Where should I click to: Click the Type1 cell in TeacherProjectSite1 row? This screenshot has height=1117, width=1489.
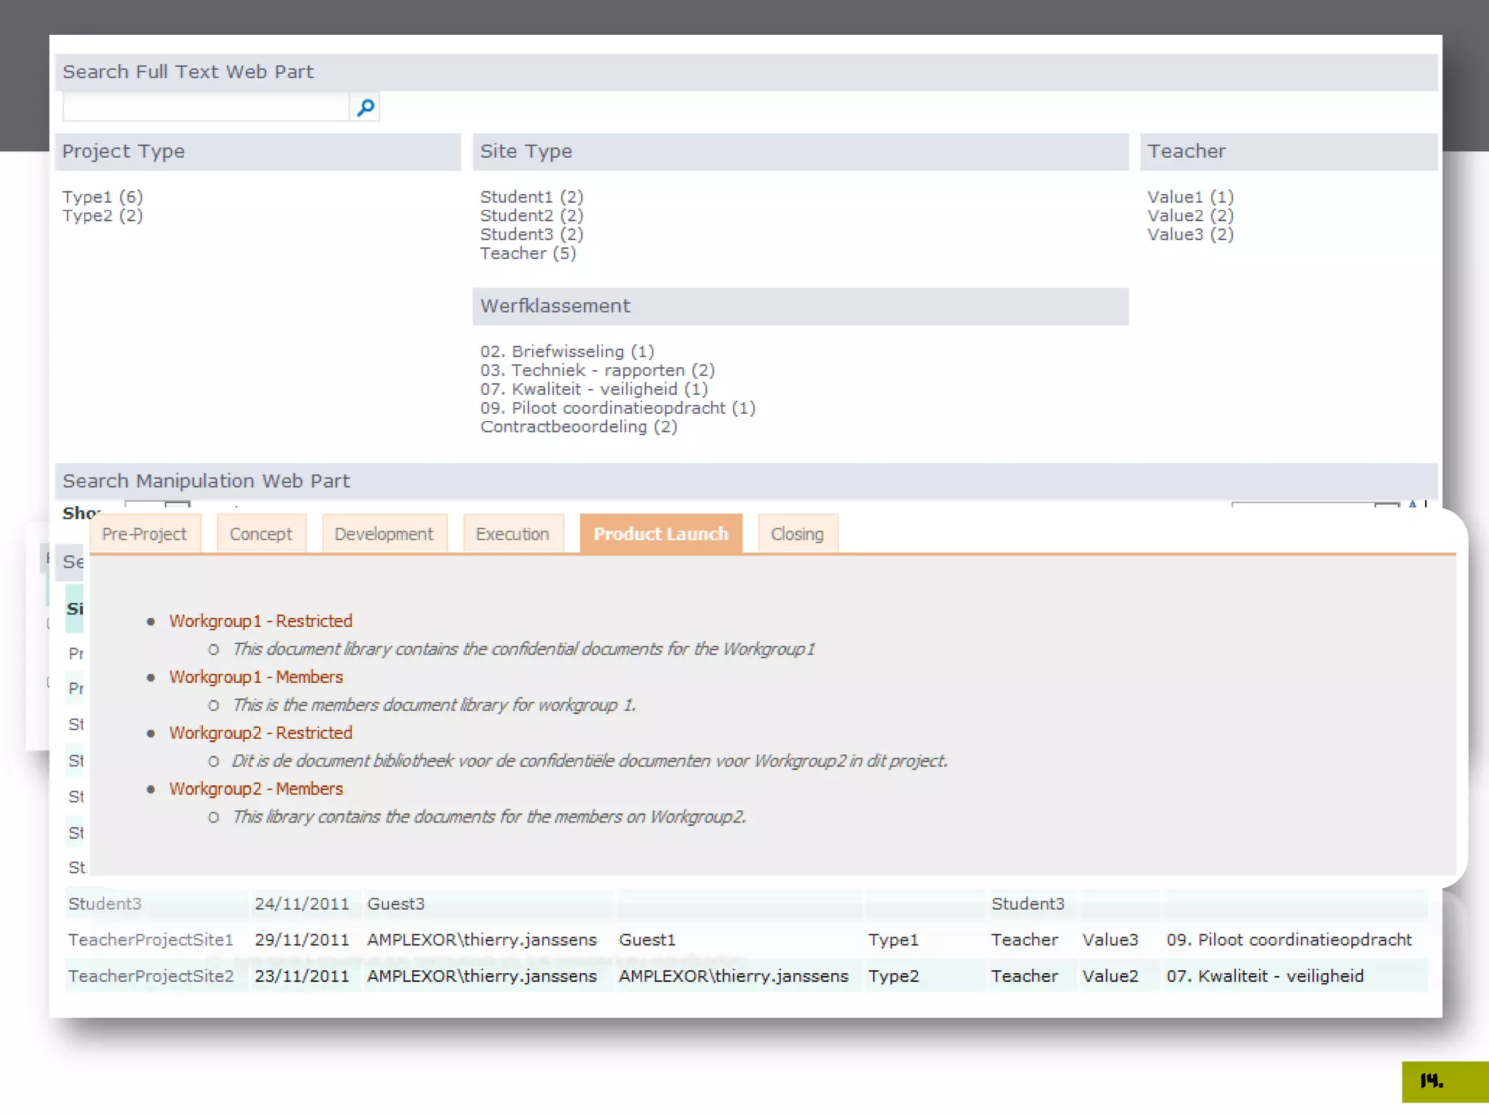click(893, 940)
